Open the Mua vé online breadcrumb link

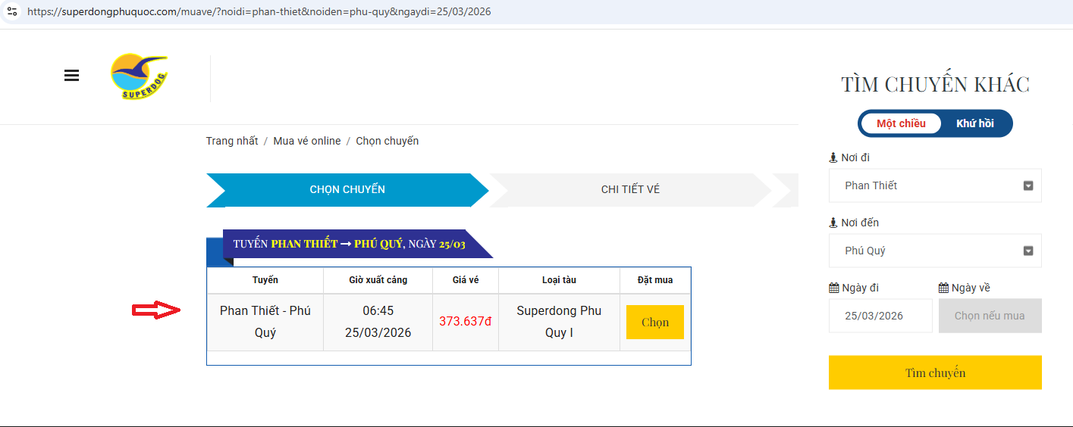[x=307, y=141]
